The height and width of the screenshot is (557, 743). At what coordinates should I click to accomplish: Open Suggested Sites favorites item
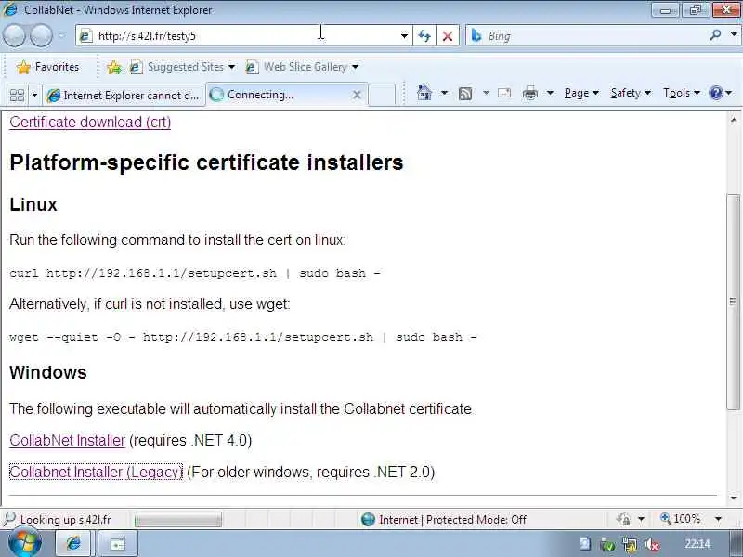182,67
